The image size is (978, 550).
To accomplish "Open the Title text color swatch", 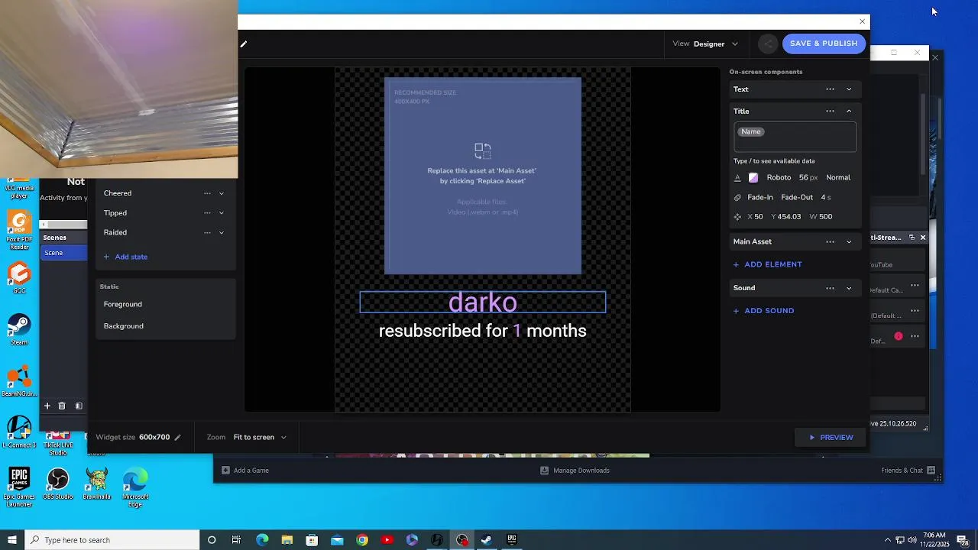I will click(753, 177).
